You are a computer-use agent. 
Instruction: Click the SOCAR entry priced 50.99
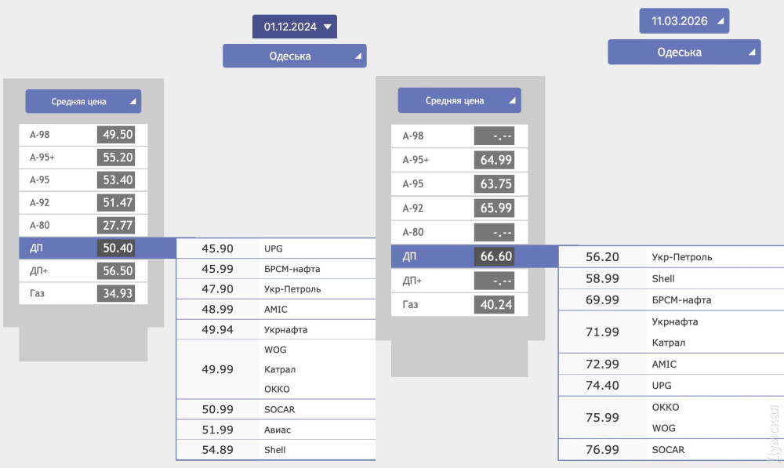click(x=274, y=410)
